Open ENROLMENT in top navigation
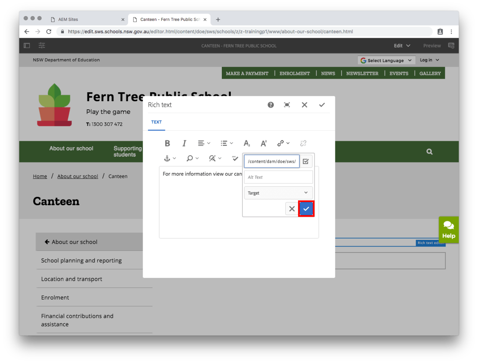 295,74
